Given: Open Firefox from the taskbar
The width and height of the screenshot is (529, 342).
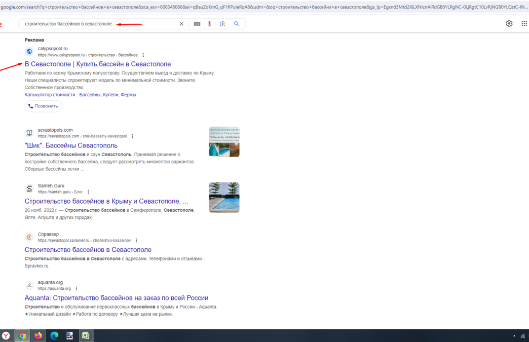Looking at the screenshot, I should (38, 335).
